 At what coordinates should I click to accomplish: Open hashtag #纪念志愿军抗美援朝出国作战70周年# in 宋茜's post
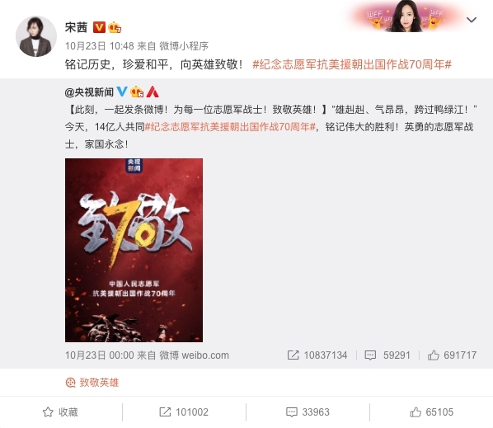[x=352, y=64]
